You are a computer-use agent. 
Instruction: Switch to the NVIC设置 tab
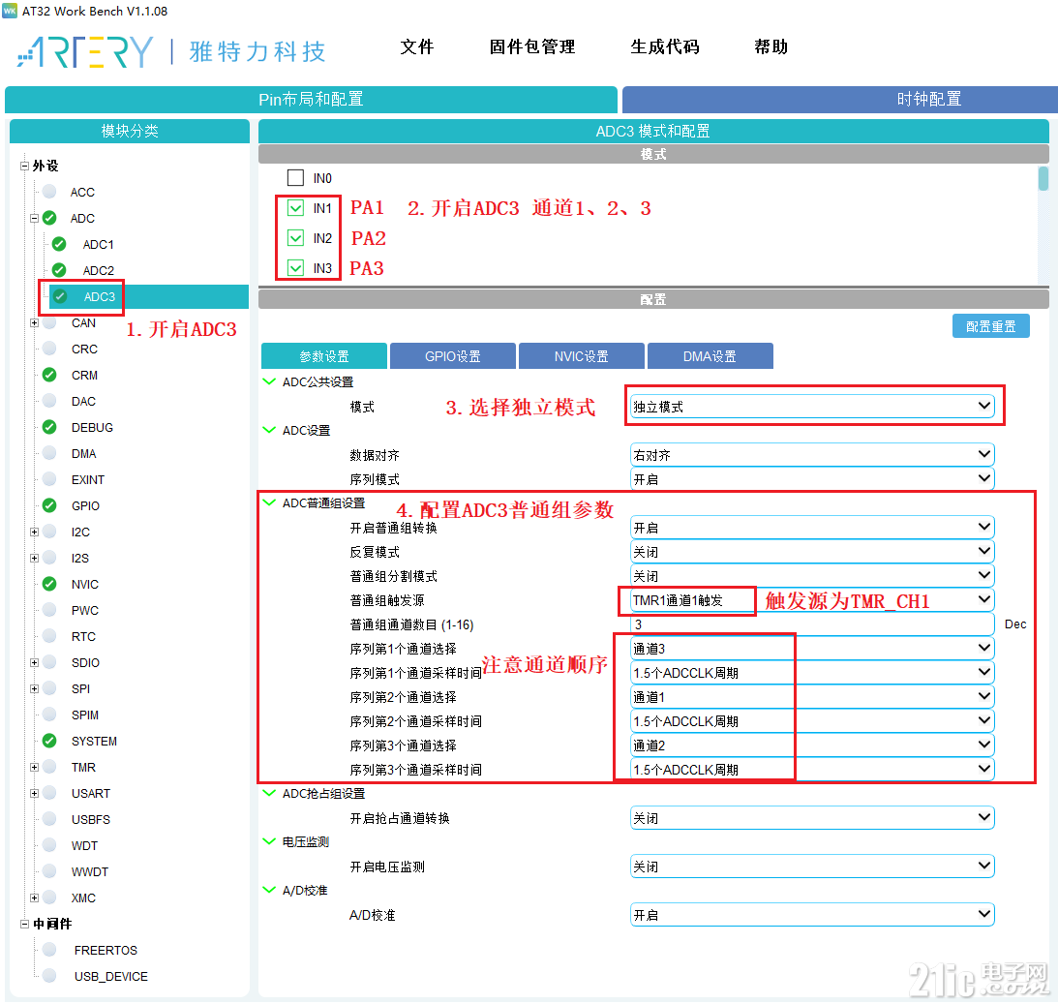(x=581, y=355)
